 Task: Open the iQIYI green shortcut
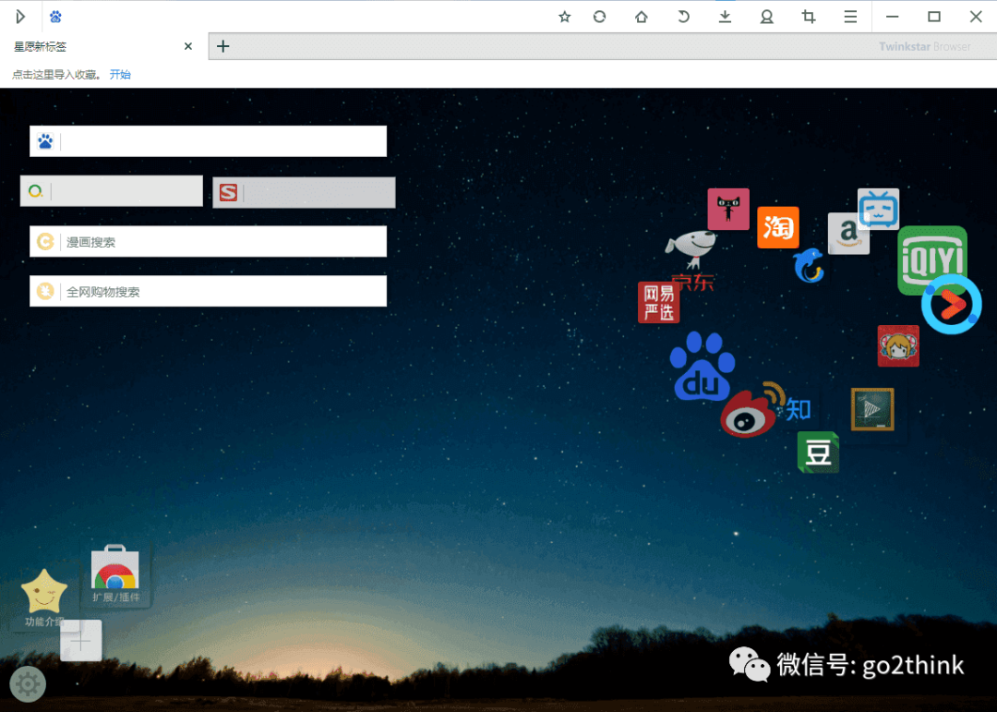click(x=932, y=258)
